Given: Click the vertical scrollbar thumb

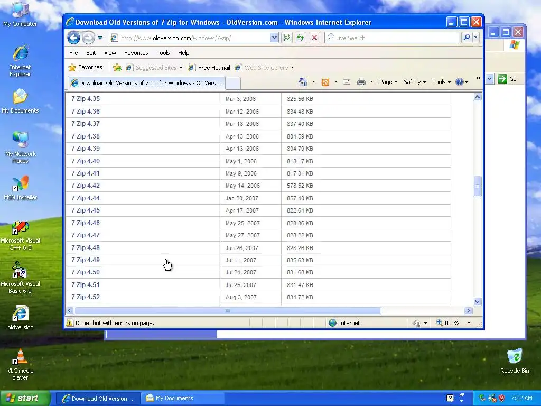Looking at the screenshot, I should (477, 187).
